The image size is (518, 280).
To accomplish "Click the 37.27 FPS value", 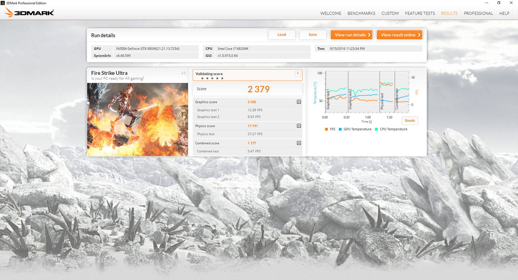I will [x=255, y=134].
